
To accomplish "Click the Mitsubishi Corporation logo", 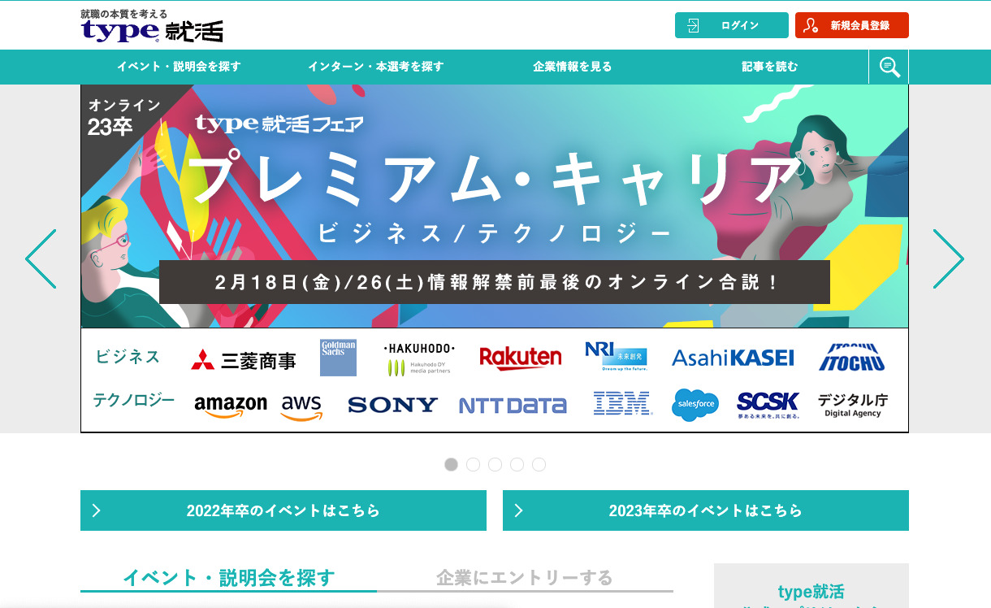I will [x=244, y=360].
